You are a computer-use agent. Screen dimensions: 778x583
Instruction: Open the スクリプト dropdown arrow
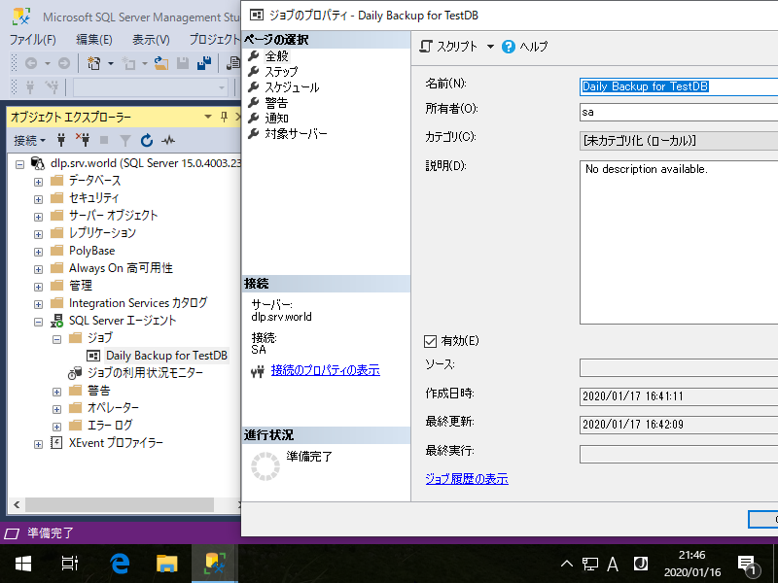[x=491, y=46]
